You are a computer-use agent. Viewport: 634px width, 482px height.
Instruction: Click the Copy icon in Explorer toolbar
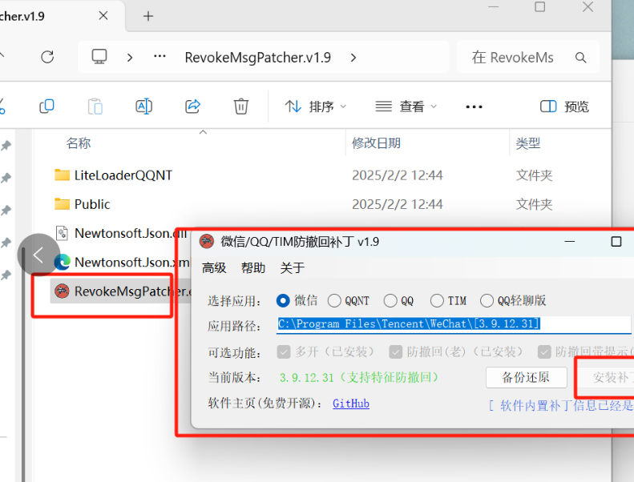pyautogui.click(x=46, y=106)
